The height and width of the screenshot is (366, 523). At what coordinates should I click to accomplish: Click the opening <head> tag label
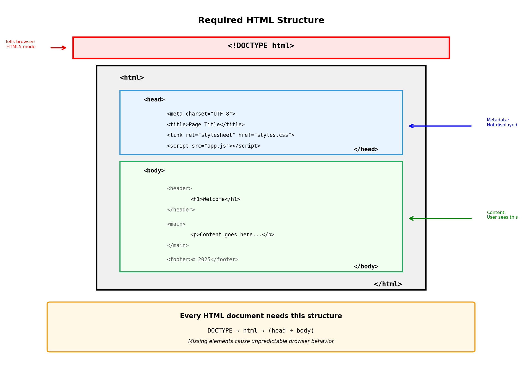click(154, 100)
